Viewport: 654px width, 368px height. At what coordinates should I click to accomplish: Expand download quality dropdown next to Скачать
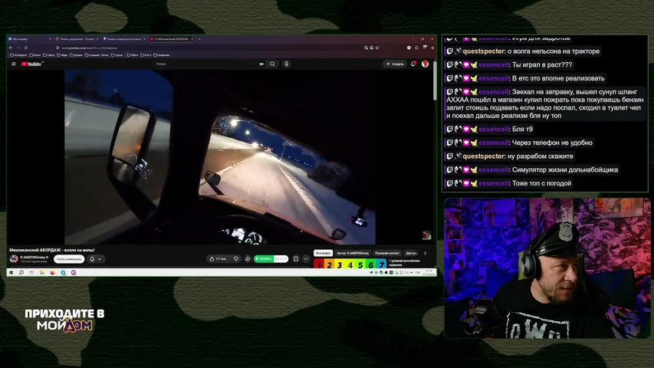[281, 259]
